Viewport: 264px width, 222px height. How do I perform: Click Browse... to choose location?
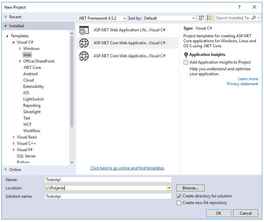click(190, 188)
